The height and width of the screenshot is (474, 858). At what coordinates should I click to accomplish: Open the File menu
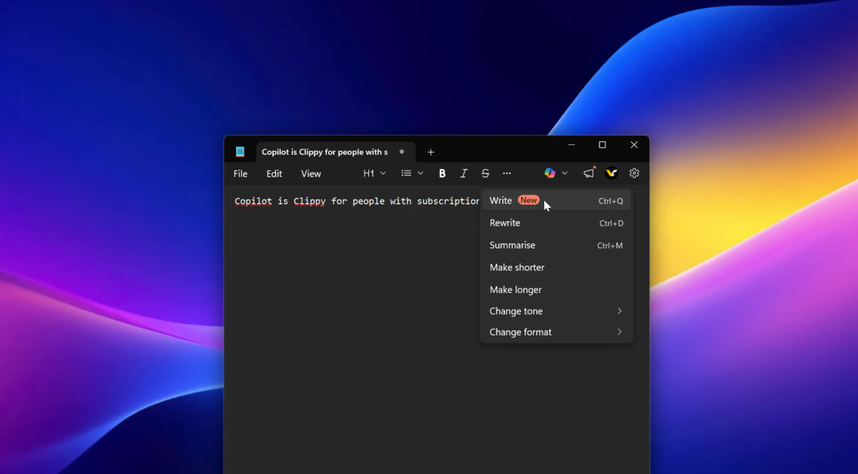pyautogui.click(x=241, y=173)
